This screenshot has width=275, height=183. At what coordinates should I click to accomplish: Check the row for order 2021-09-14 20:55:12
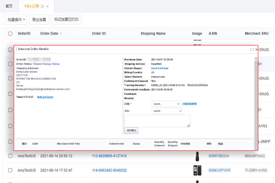point(10,156)
